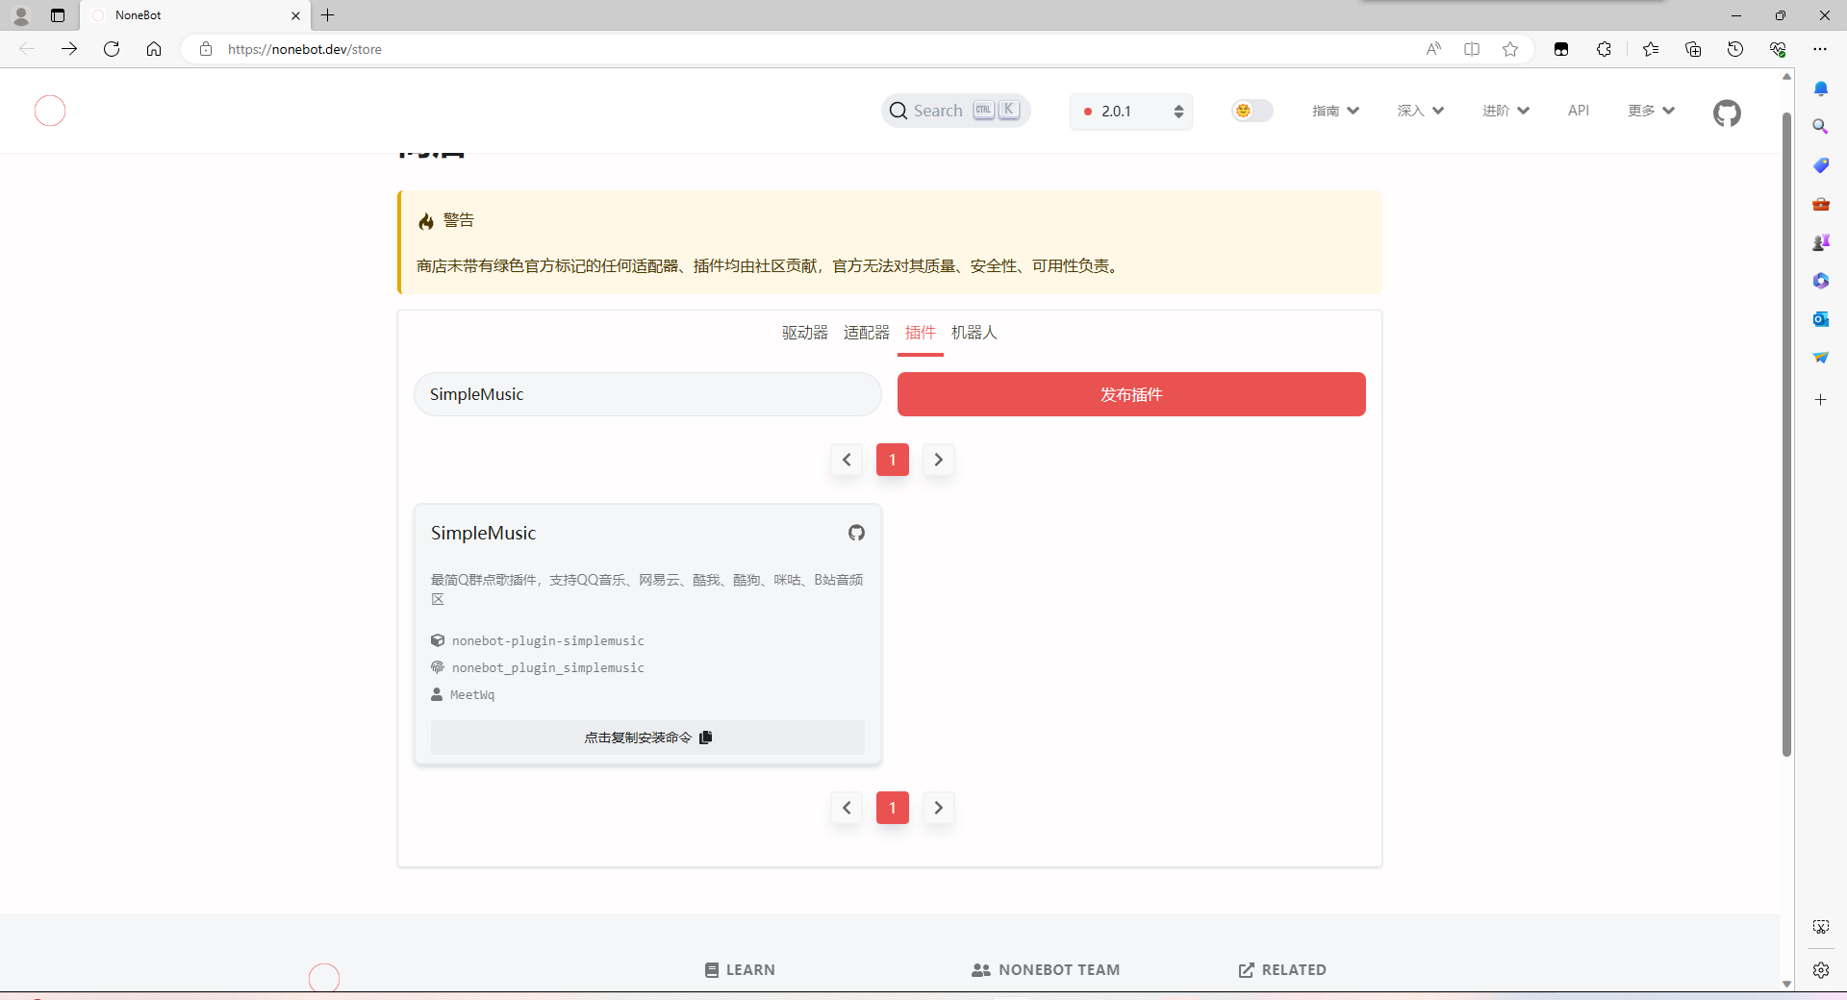Open the 2.0.1 version selector
Image resolution: width=1847 pixels, height=1000 pixels.
click(x=1131, y=112)
